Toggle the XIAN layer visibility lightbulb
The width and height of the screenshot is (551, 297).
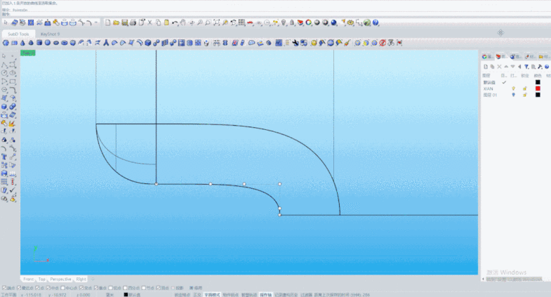[x=513, y=88]
